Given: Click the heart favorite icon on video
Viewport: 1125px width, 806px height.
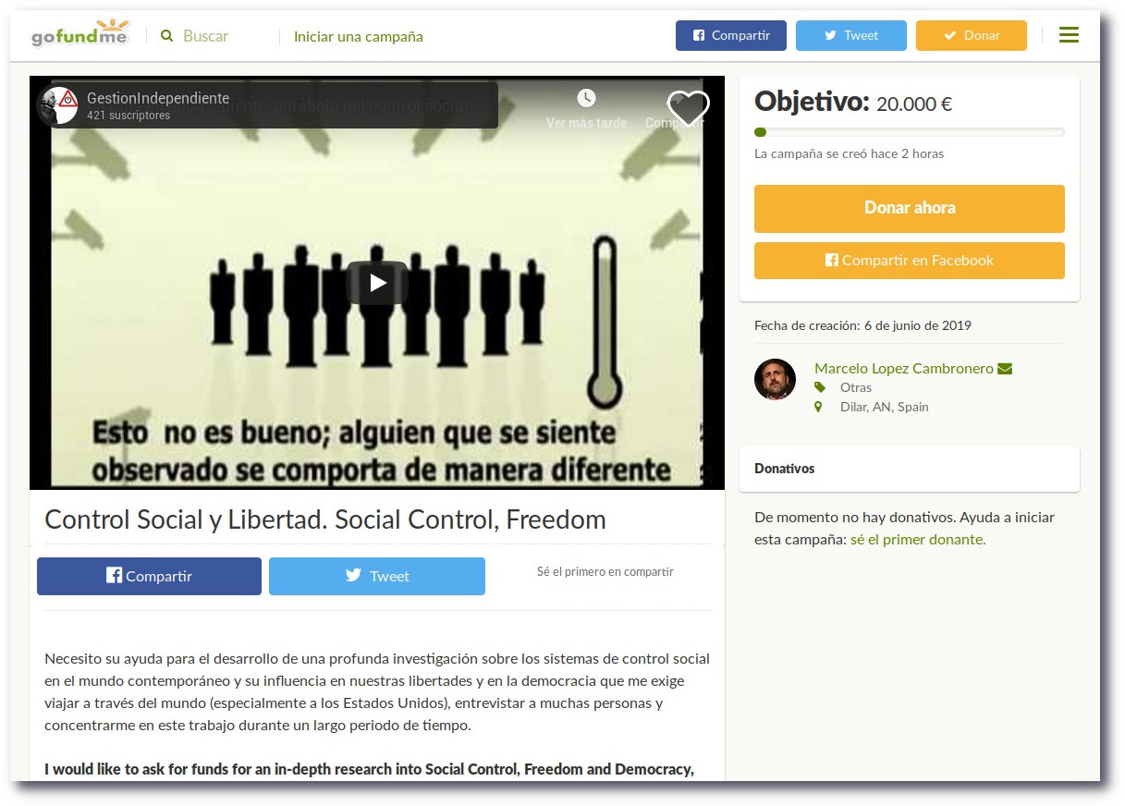Looking at the screenshot, I should (x=689, y=109).
